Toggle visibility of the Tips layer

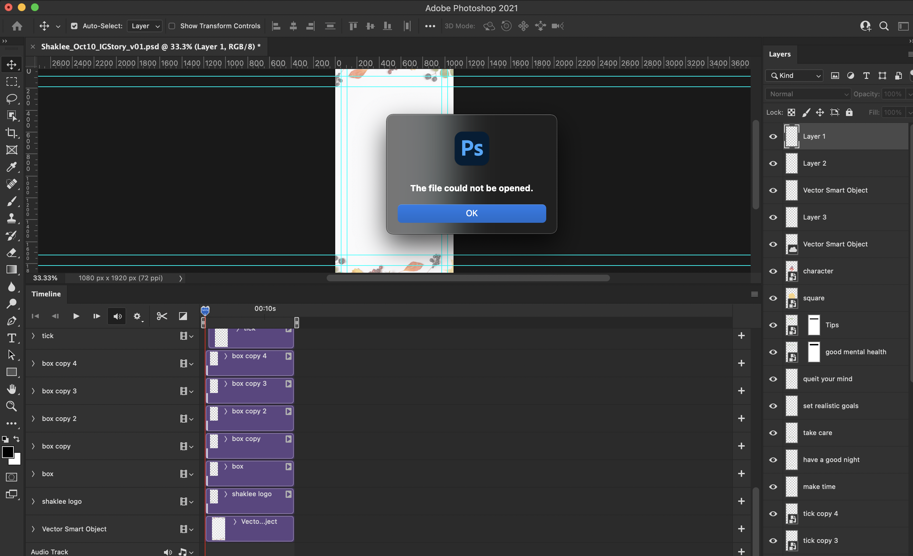point(773,325)
